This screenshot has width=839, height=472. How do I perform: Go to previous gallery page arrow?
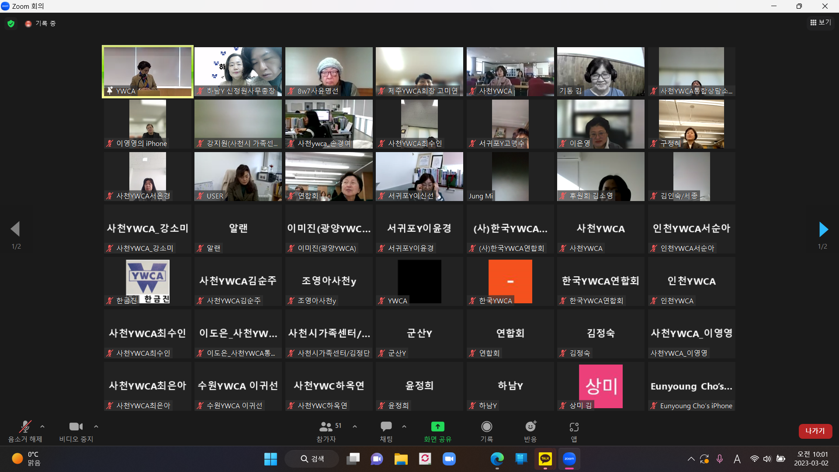click(x=15, y=229)
